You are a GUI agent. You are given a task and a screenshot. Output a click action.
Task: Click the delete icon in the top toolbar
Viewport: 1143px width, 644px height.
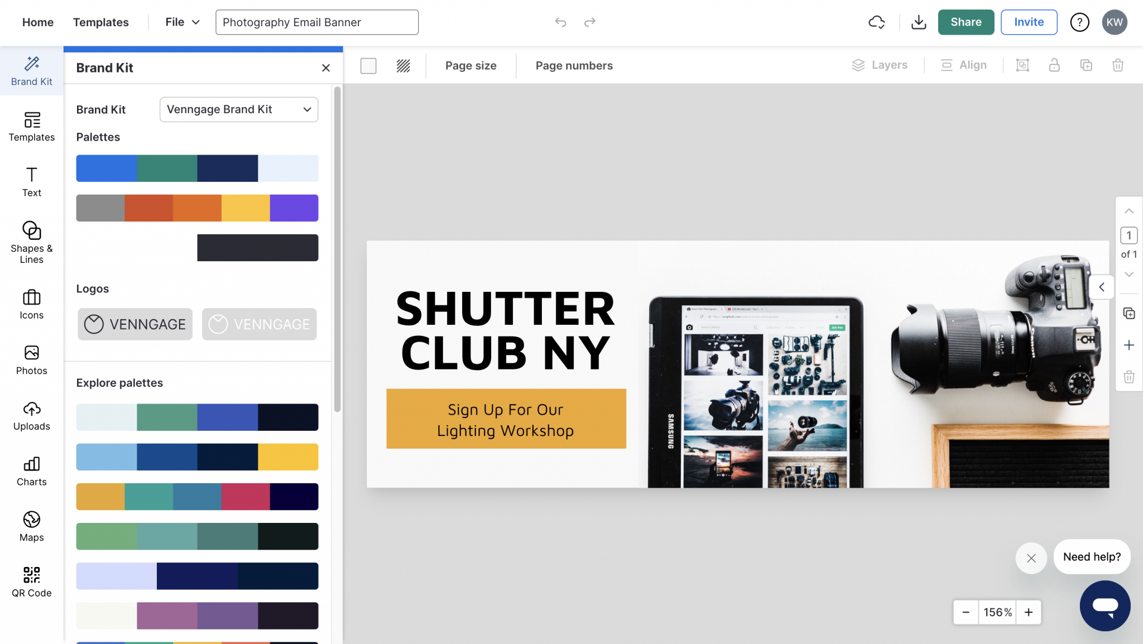pos(1118,65)
